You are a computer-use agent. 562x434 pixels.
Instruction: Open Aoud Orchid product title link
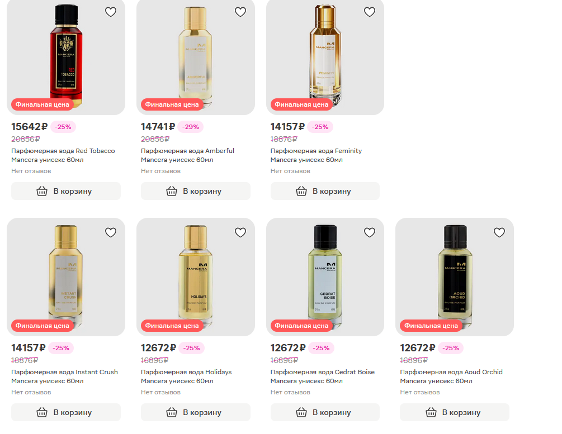[x=451, y=376]
